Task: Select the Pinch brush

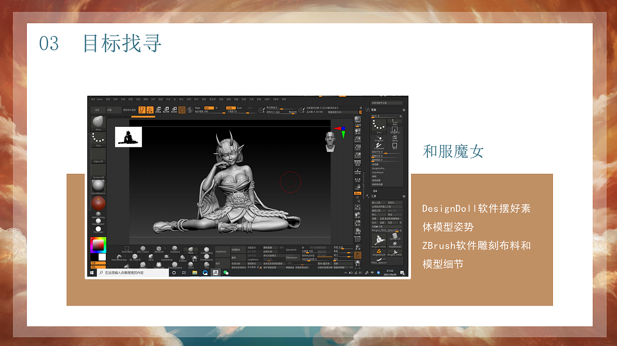Action: 191,266
